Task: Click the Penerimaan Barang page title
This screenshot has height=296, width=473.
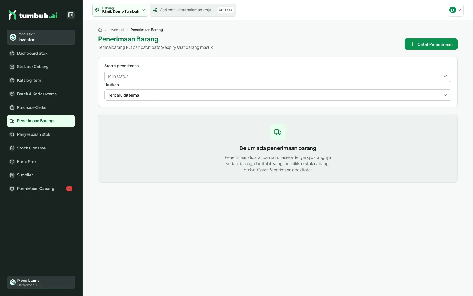Action: (128, 39)
